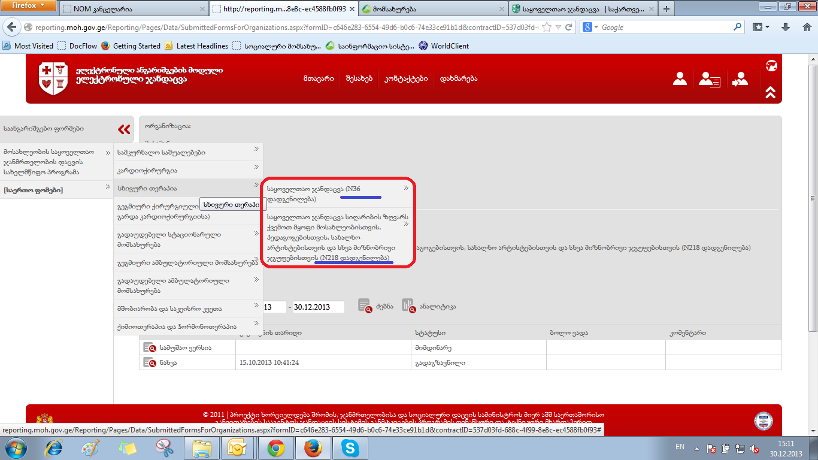Viewport: 818px width, 460px height.
Task: Click the Firefox downloads arrow icon
Action: pyautogui.click(x=786, y=27)
